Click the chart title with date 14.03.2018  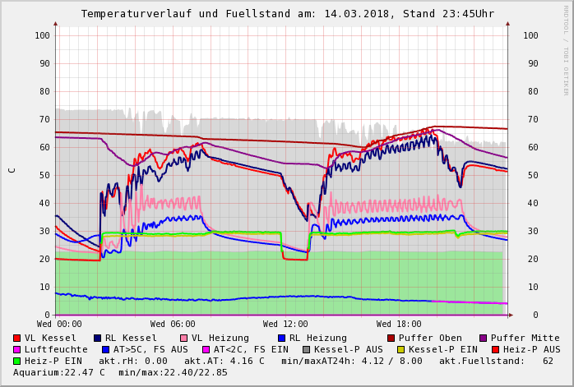287,14
